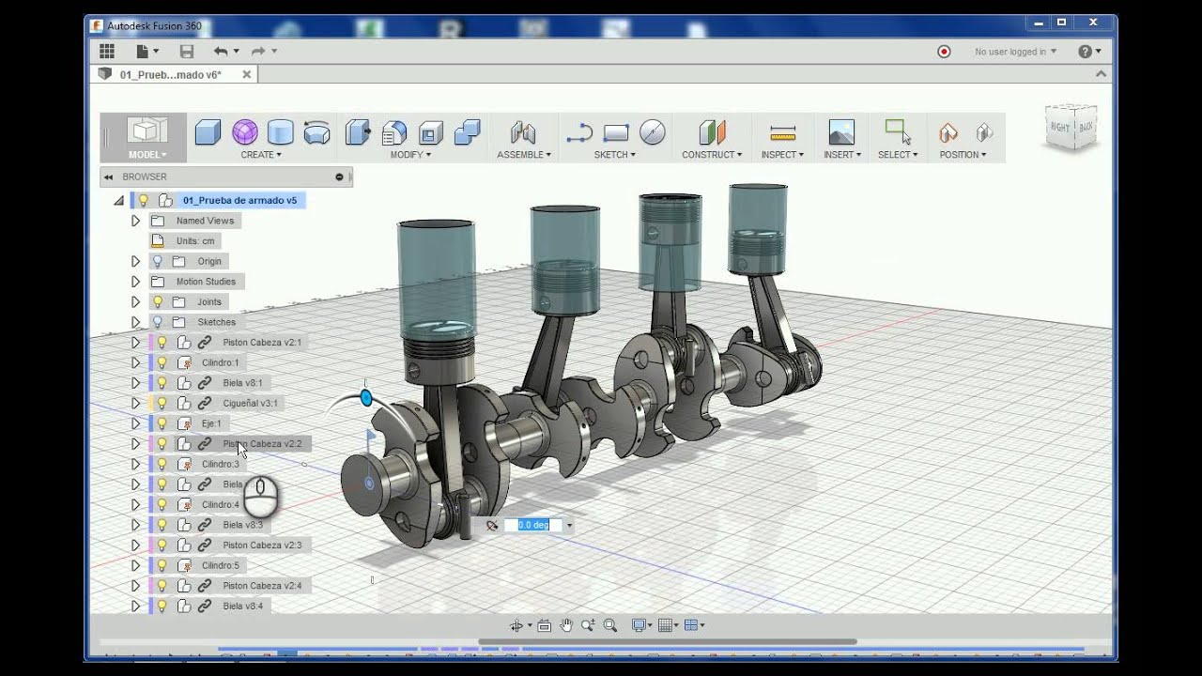Click the Position revert icon
The image size is (1202, 676).
click(984, 132)
